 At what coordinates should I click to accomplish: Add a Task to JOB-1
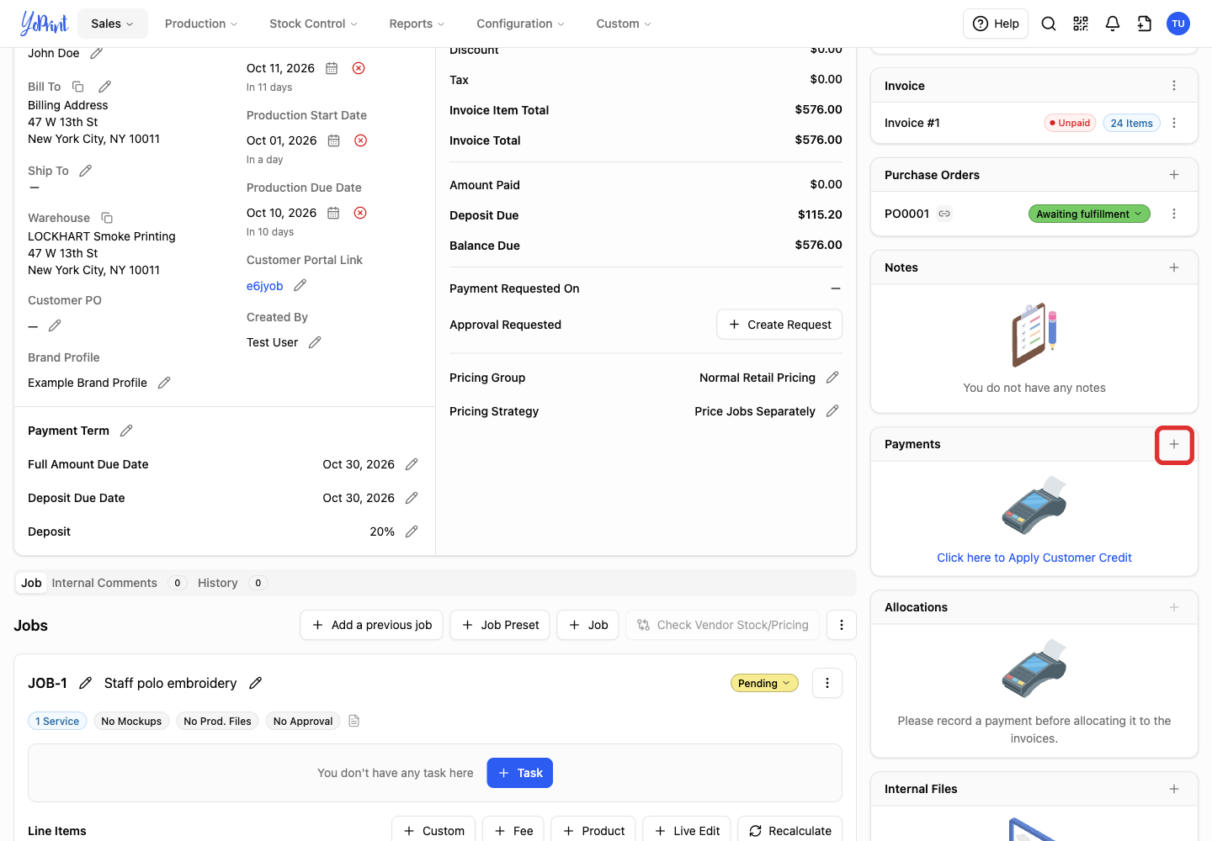[520, 773]
